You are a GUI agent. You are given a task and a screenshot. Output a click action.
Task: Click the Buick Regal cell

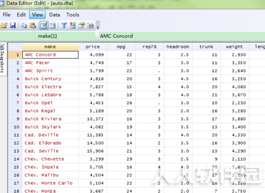[x=50, y=111]
